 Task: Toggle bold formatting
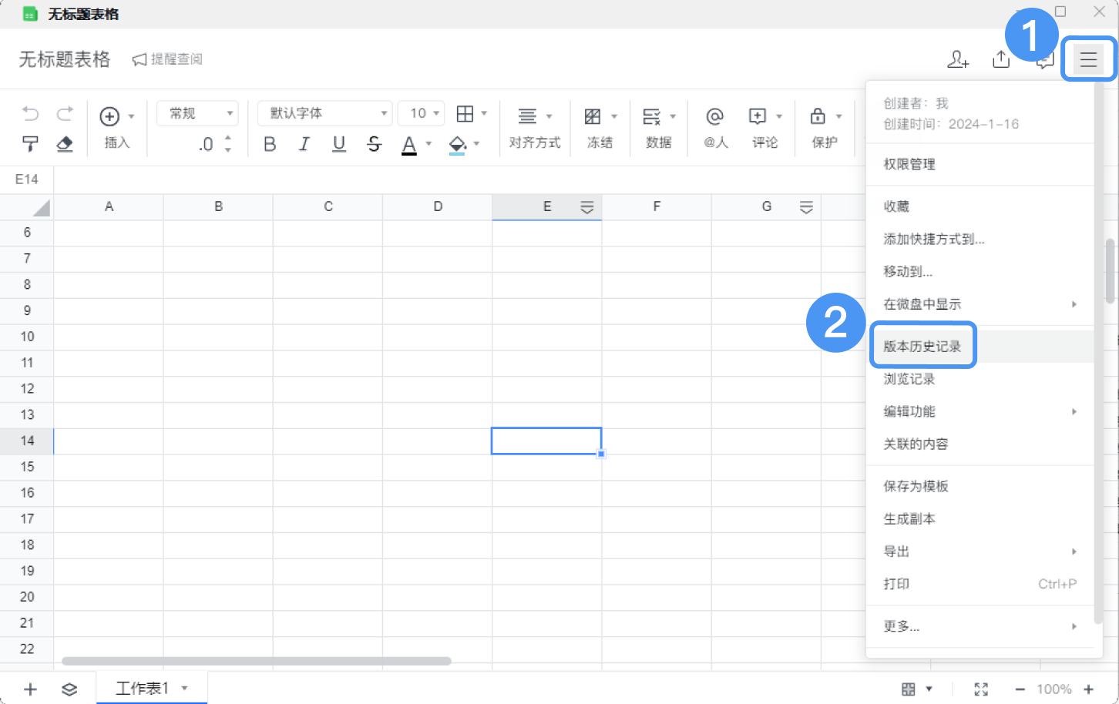[270, 144]
